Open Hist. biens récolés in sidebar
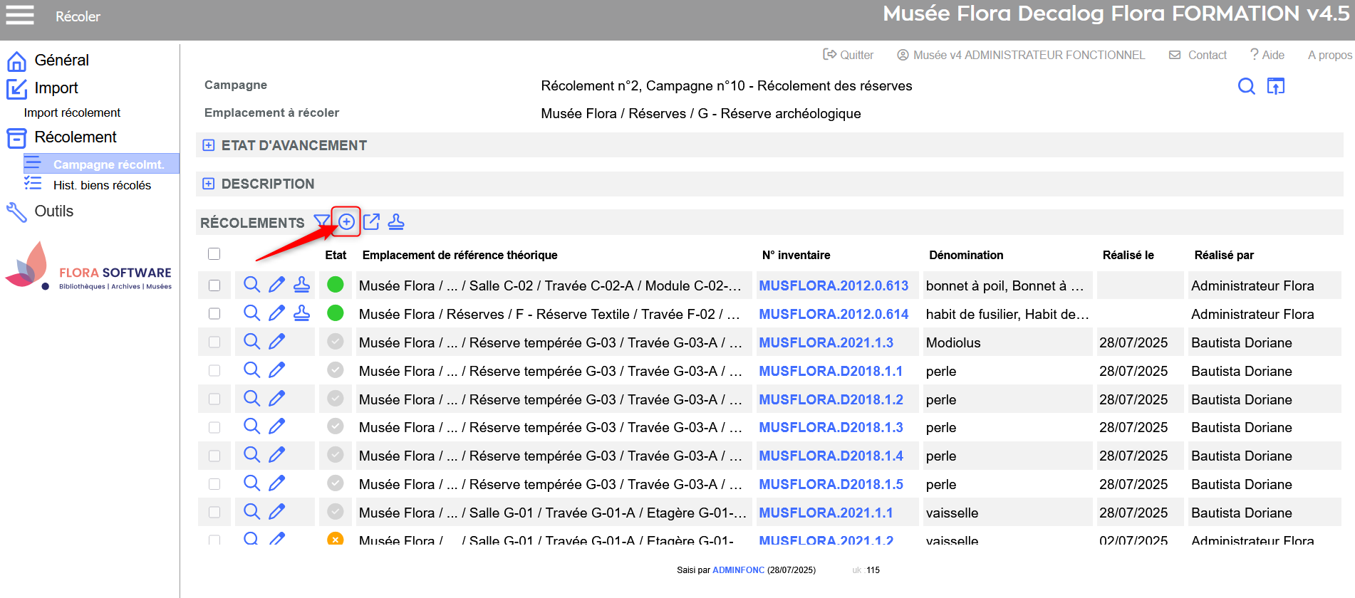Image resolution: width=1355 pixels, height=598 pixels. (x=102, y=185)
